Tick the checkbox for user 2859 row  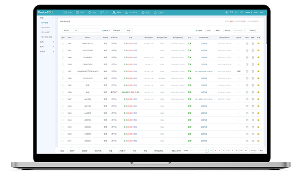point(63,64)
